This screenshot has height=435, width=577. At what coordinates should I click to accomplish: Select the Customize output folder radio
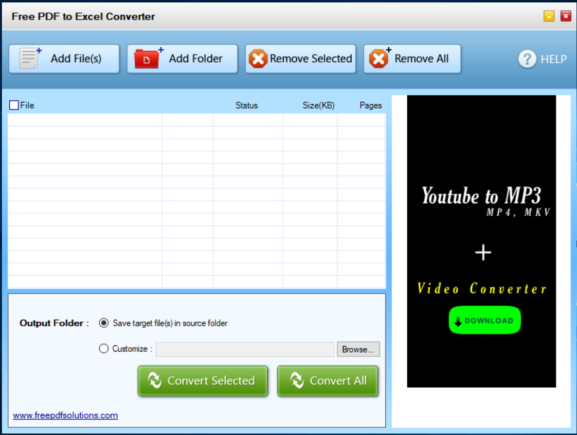point(104,348)
